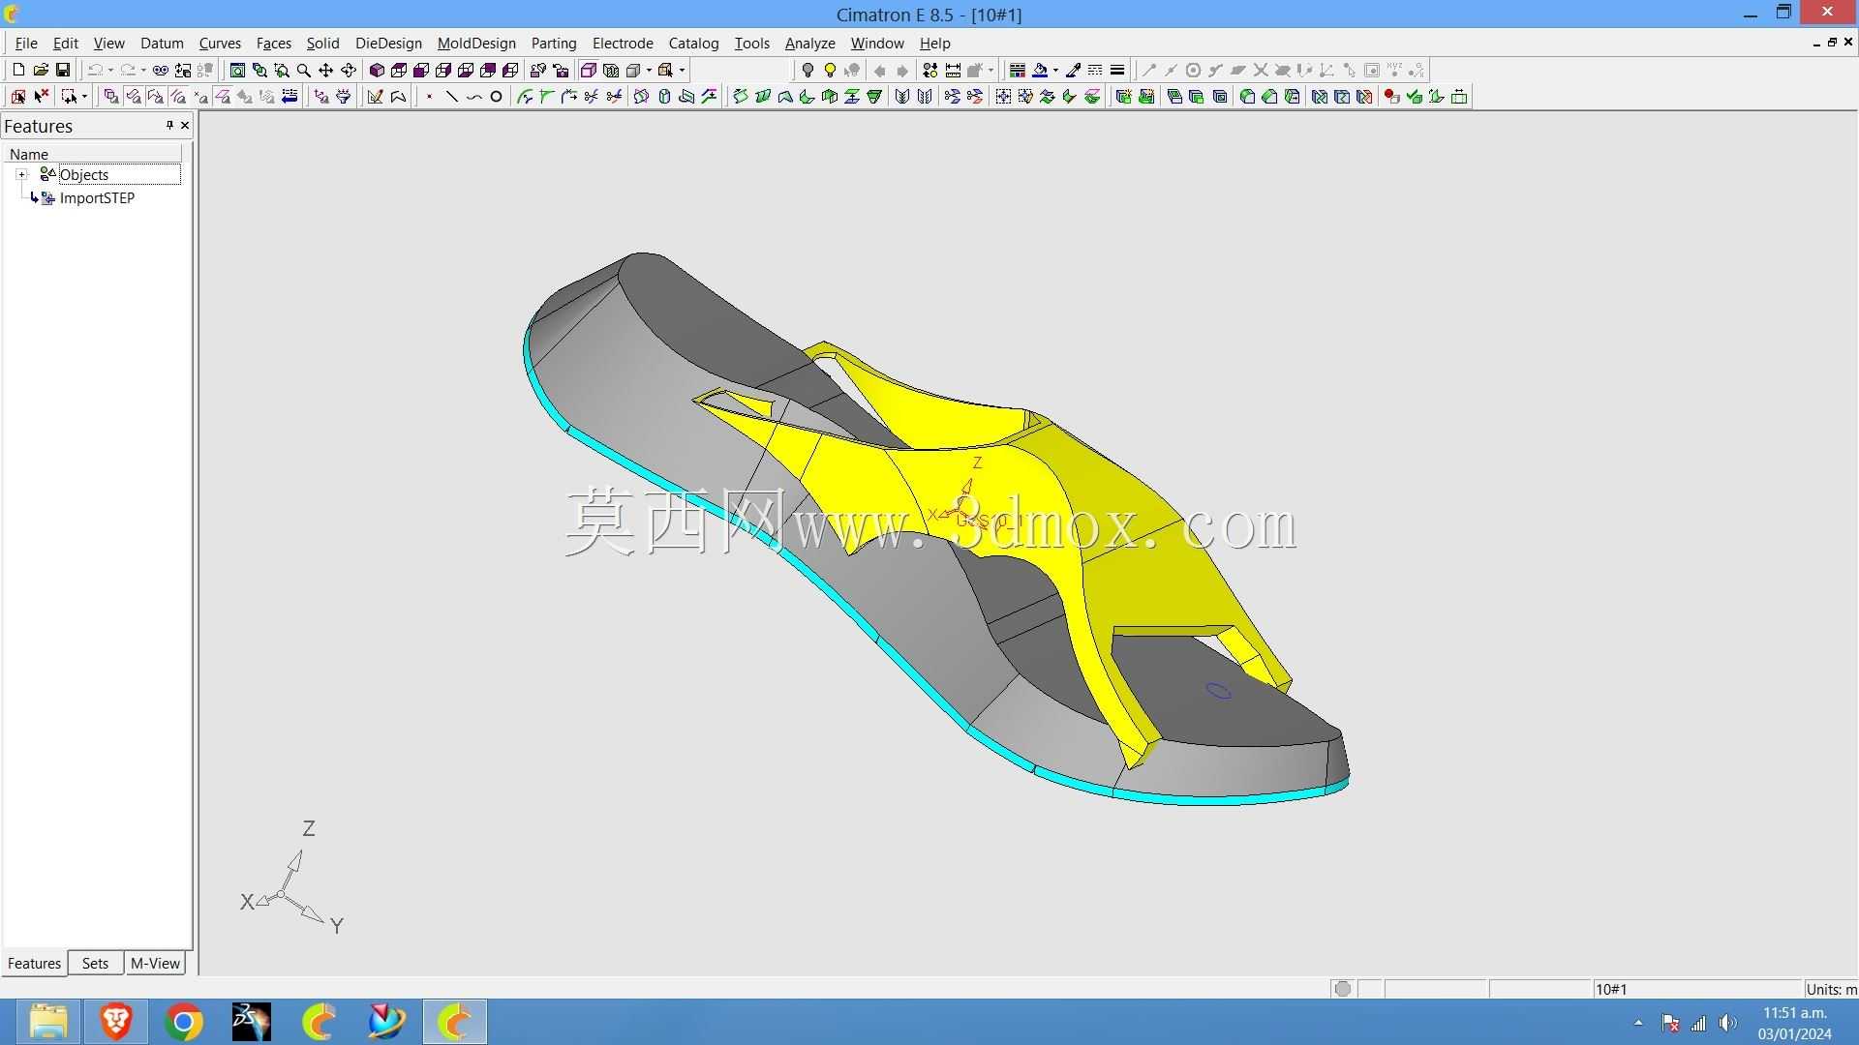The width and height of the screenshot is (1859, 1045).
Task: Click the green checkmark solid icon
Action: (x=1414, y=97)
